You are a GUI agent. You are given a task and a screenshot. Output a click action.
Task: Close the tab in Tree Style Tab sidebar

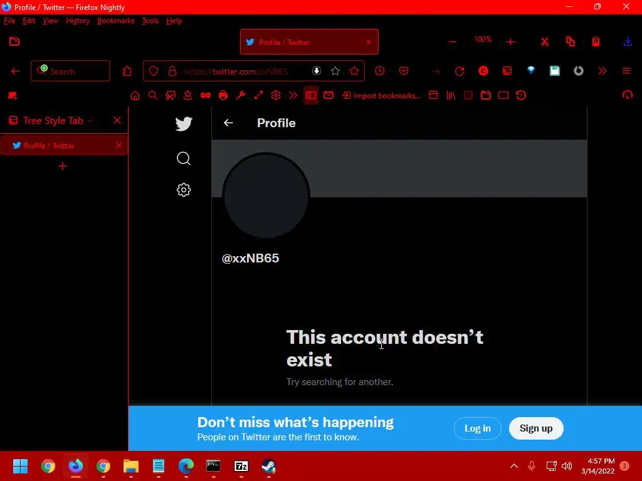(118, 145)
